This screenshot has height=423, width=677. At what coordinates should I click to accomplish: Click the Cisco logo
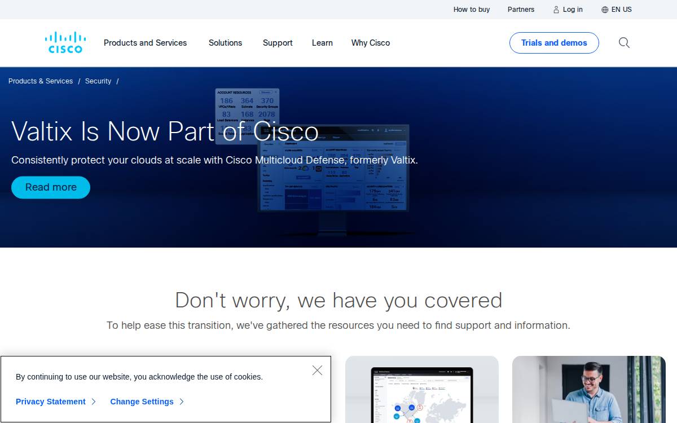65,42
